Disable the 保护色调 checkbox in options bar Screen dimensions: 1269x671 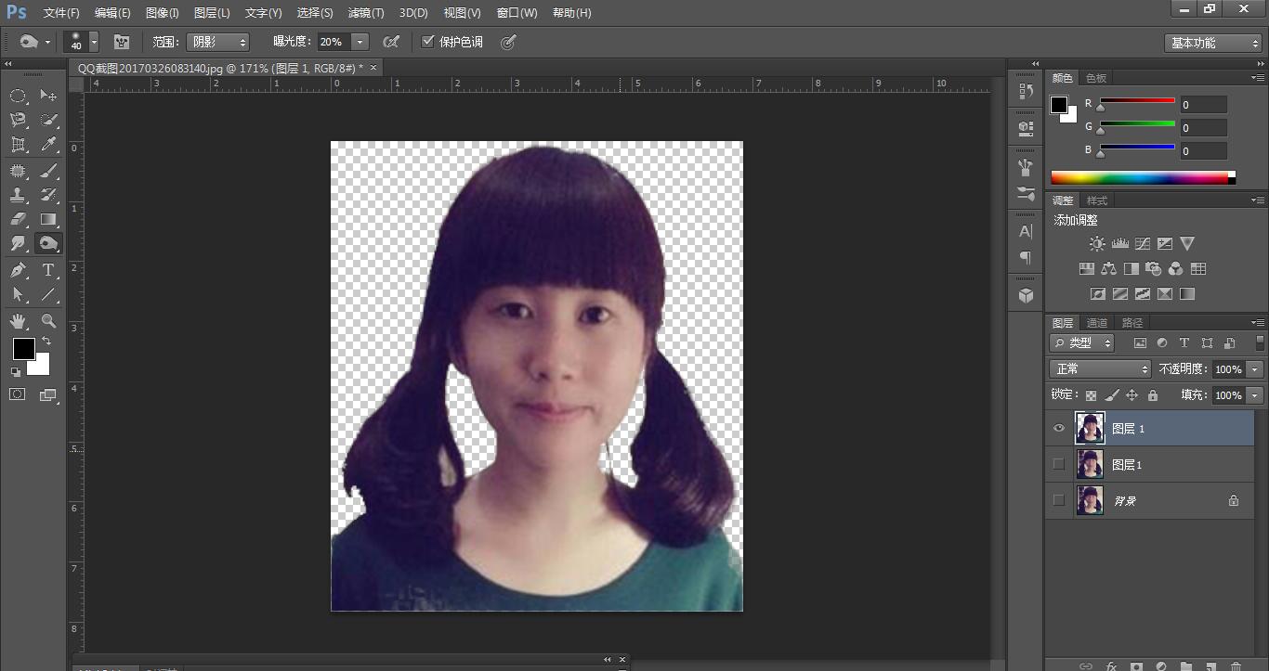[x=428, y=41]
